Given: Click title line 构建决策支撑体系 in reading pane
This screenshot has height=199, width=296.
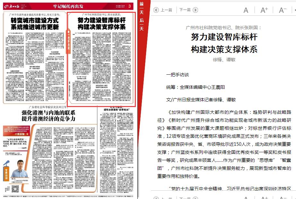Looking at the screenshot, I should tap(224, 49).
